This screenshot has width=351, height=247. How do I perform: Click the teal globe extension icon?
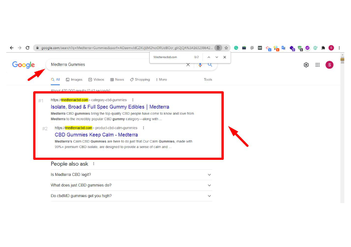[x=316, y=48]
